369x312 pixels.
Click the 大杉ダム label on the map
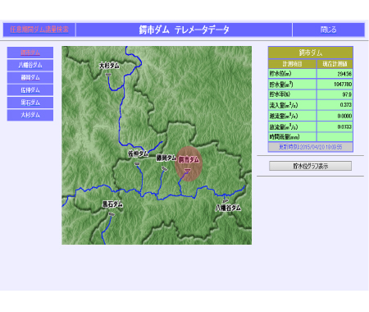pos(109,66)
